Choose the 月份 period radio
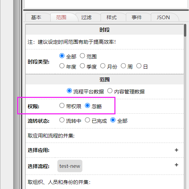 click(103, 66)
